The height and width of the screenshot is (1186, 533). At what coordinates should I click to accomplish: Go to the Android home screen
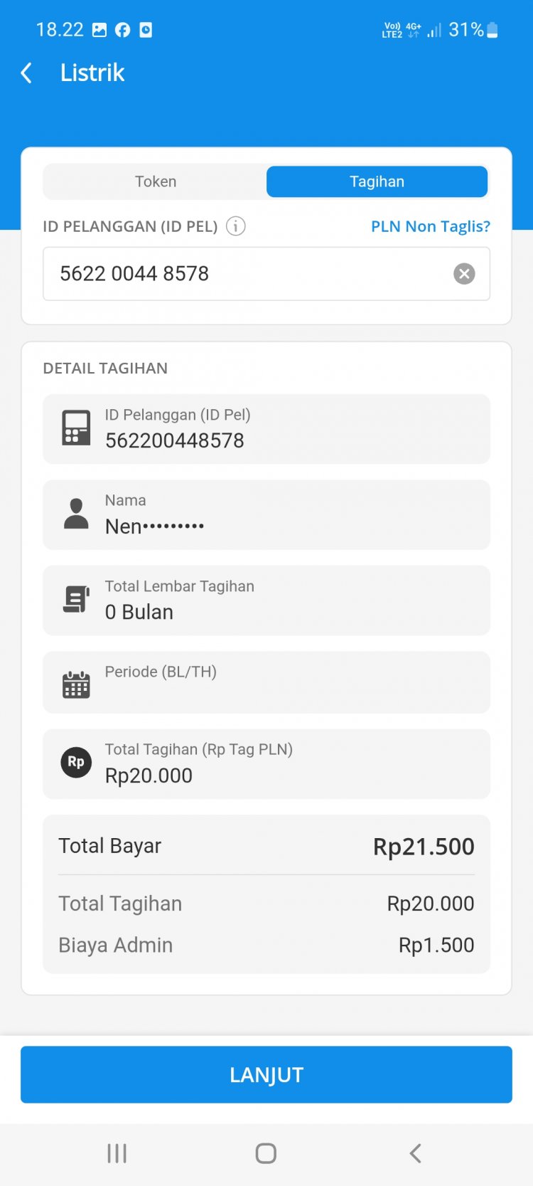pos(266,1153)
